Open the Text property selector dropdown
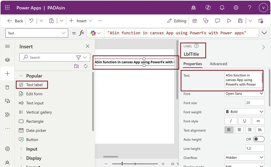 coord(37,33)
